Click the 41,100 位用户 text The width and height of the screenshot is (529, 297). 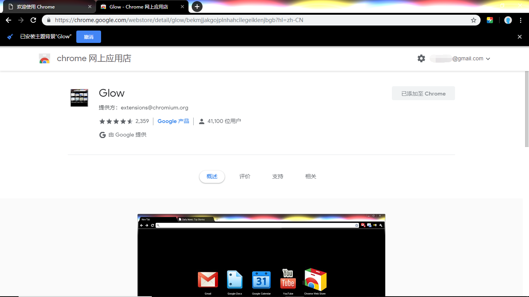click(x=224, y=121)
